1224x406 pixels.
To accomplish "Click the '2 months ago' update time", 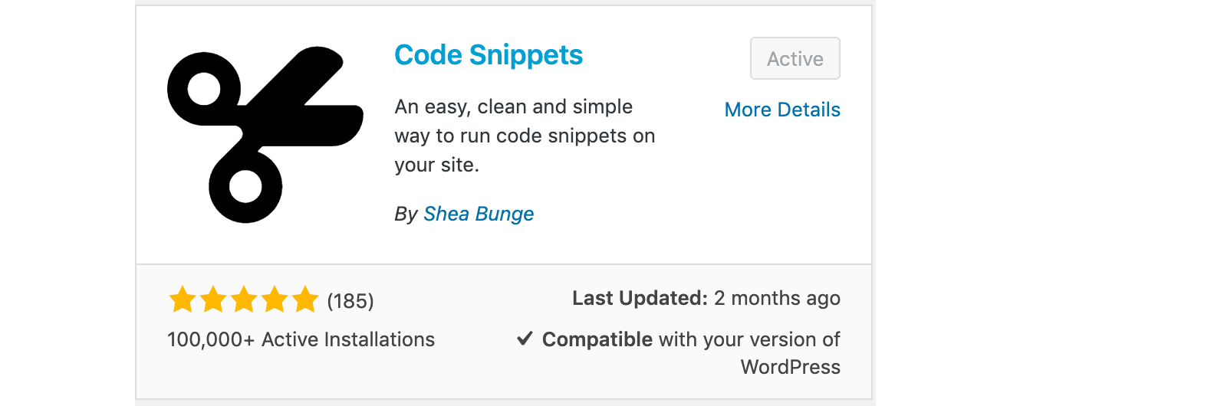I will pos(777,298).
